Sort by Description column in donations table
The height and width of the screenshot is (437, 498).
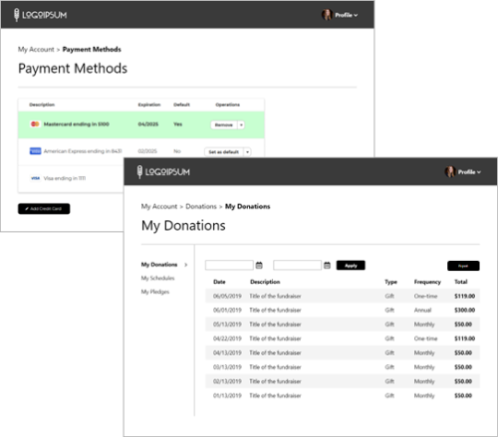click(265, 282)
